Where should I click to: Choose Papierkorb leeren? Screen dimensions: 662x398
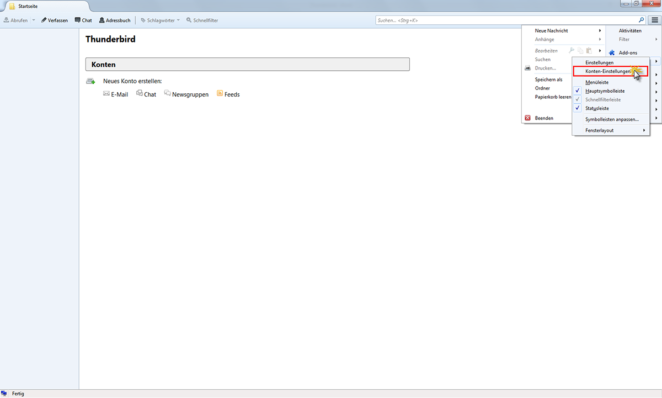[553, 97]
